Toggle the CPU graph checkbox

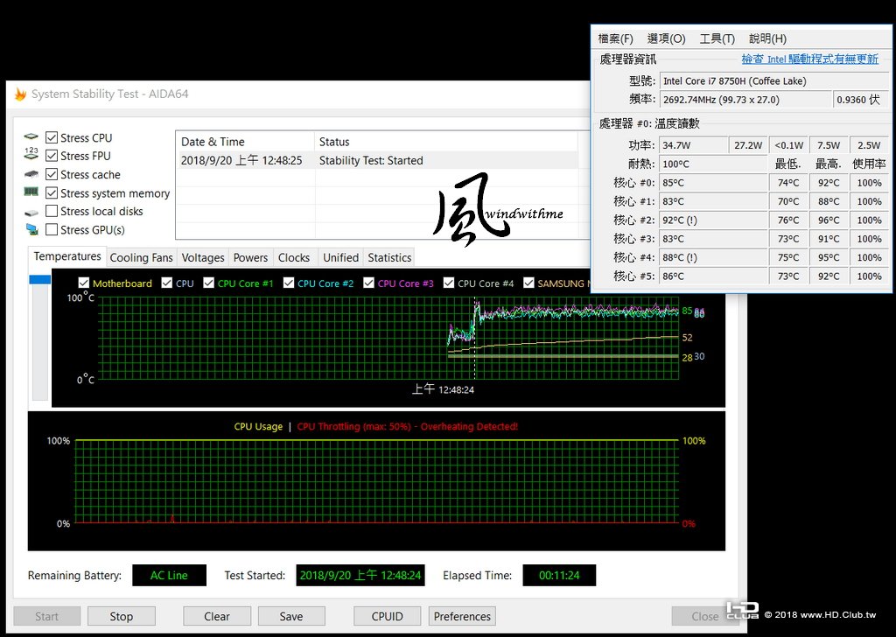coord(167,283)
